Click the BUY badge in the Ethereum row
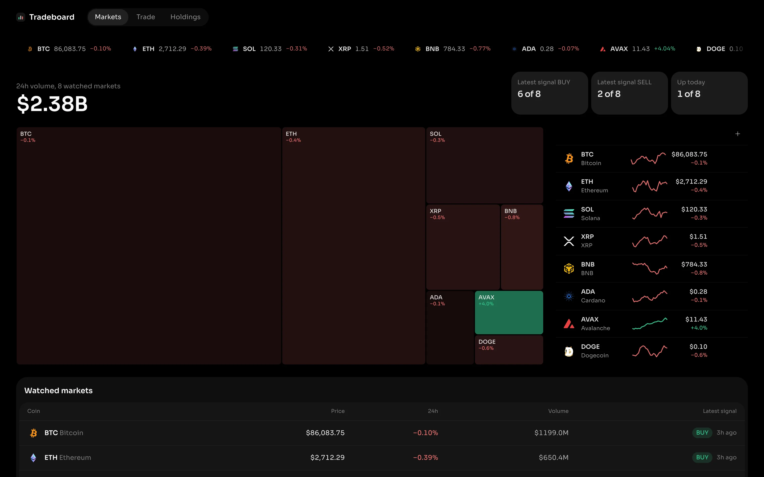This screenshot has height=477, width=764. [x=702, y=457]
